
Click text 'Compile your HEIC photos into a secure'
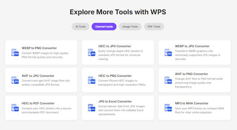tap(46, 109)
